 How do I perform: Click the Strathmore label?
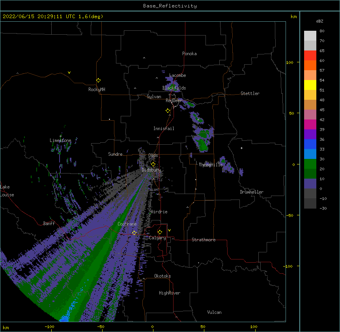(204, 240)
